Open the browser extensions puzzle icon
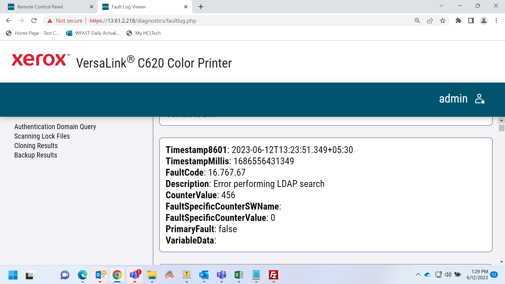The width and height of the screenshot is (505, 284). [x=458, y=21]
